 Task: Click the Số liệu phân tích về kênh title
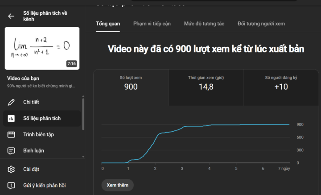click(45, 16)
